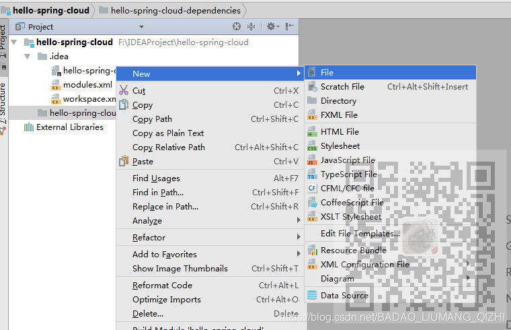This screenshot has height=330, width=511.
Task: Click the scroll from source target icon
Action: coord(237,26)
